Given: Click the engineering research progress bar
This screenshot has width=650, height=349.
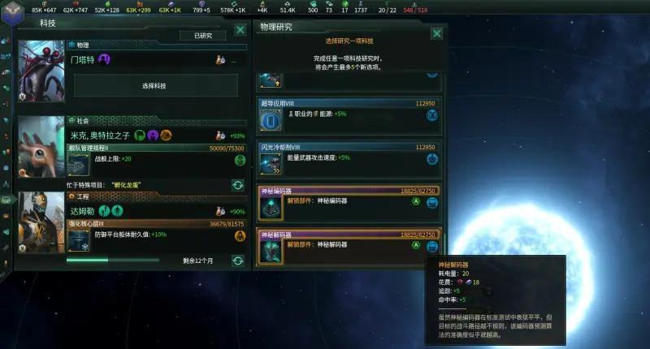Looking at the screenshot, I should click(x=113, y=260).
